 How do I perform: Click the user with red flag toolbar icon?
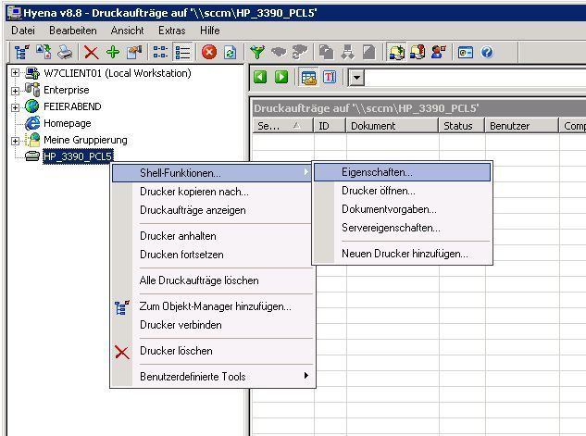pyautogui.click(x=439, y=53)
